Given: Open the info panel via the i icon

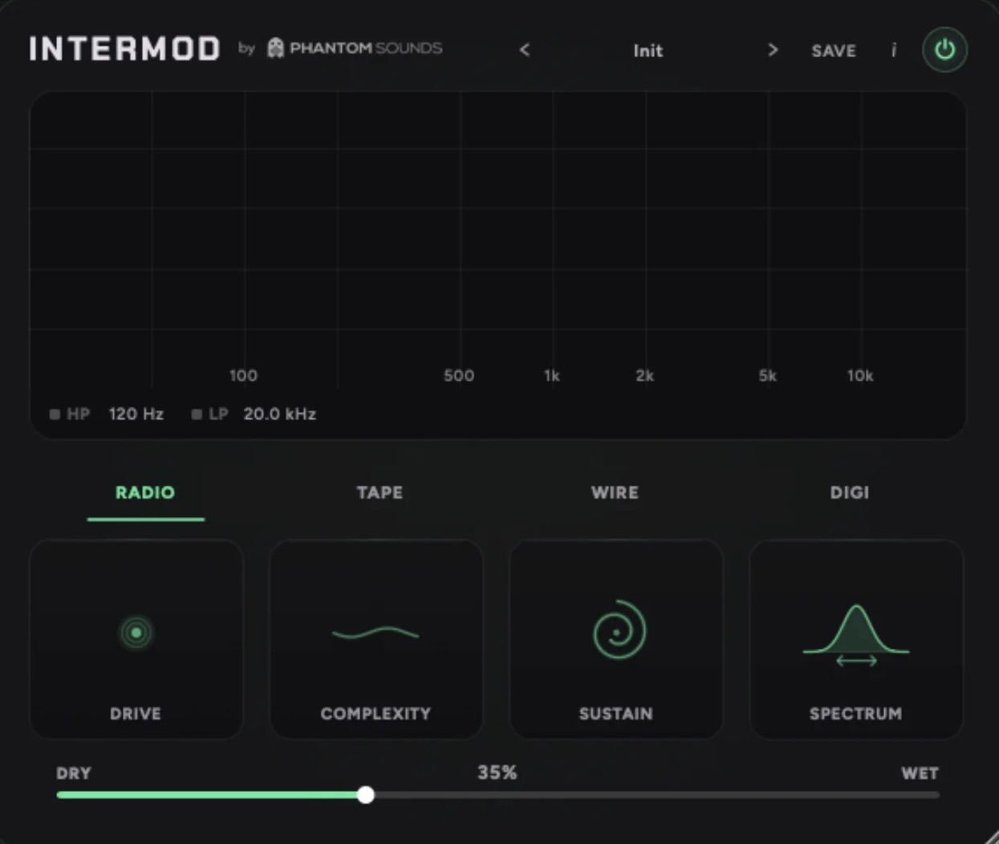Looking at the screenshot, I should coord(893,51).
